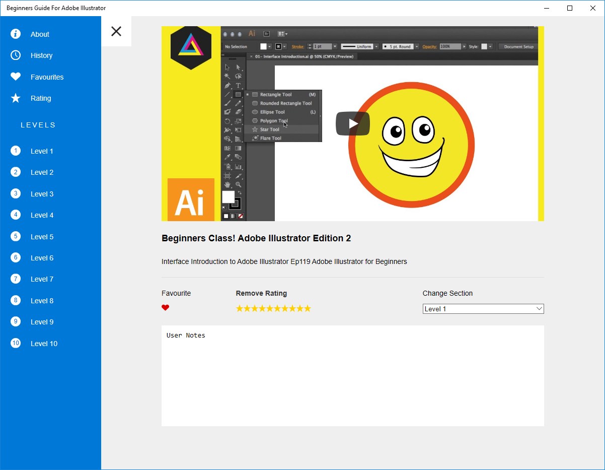The height and width of the screenshot is (470, 605).
Task: Click the circled number 5 icon
Action: (x=16, y=236)
